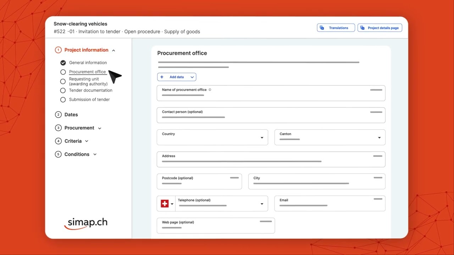Open Tender documentation in sidebar
This screenshot has width=454, height=255.
(91, 90)
